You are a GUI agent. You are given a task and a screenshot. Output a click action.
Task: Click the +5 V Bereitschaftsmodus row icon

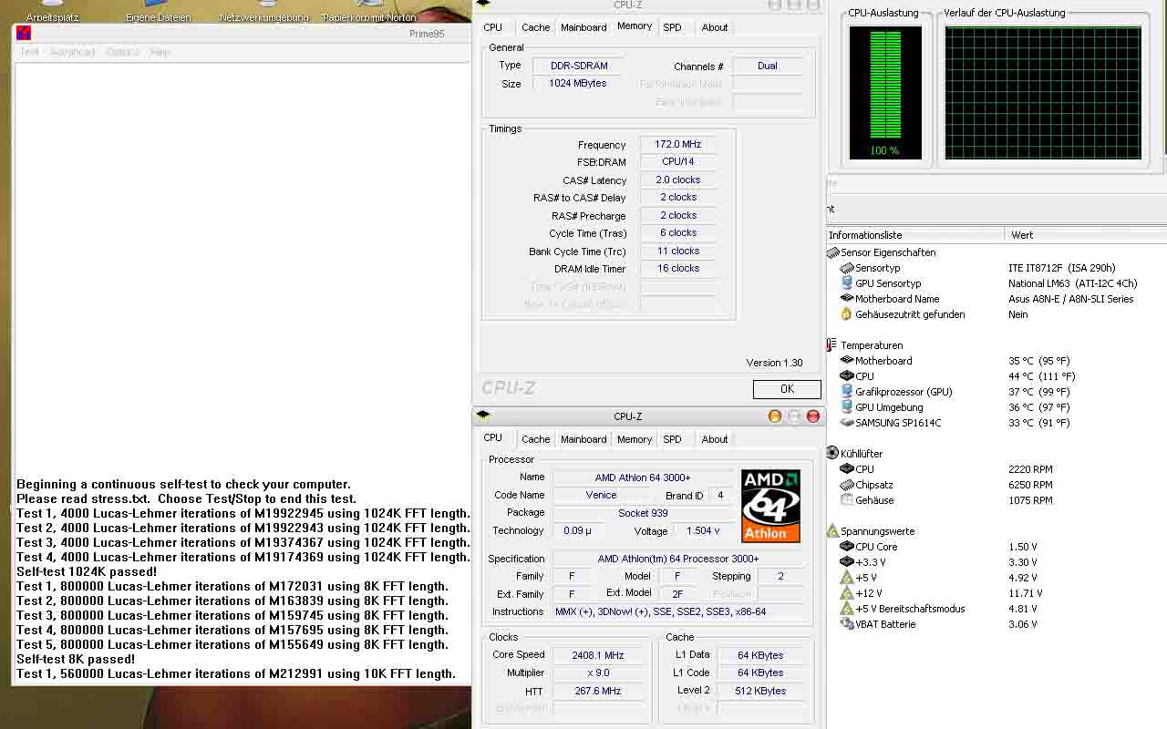point(847,609)
